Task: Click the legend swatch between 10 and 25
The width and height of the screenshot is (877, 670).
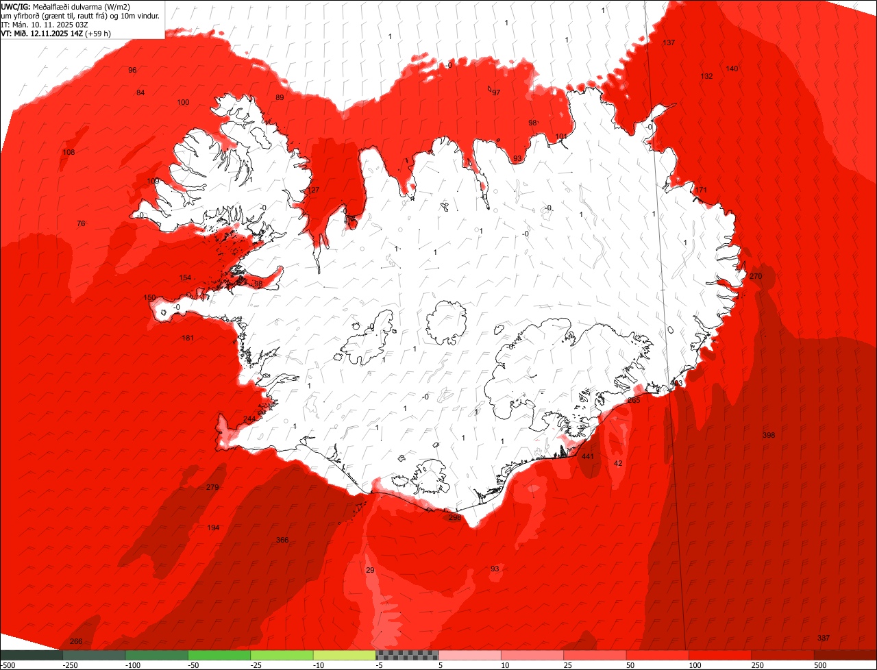Action: (532, 655)
